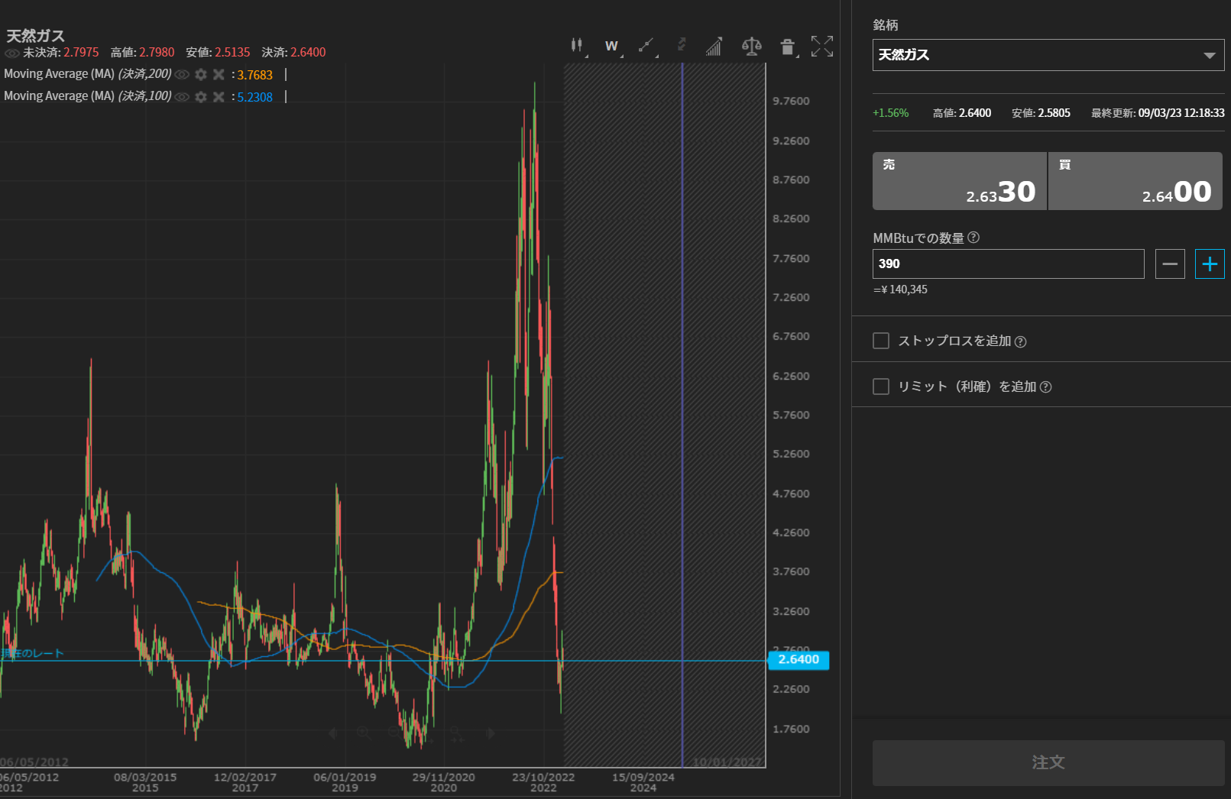1231x799 pixels.
Task: Click the 買 buy price button
Action: click(1135, 181)
